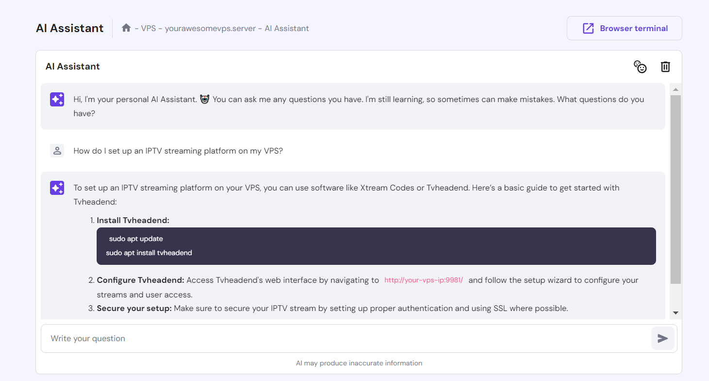Go to yourawesomevps.server breadcrumb

210,28
